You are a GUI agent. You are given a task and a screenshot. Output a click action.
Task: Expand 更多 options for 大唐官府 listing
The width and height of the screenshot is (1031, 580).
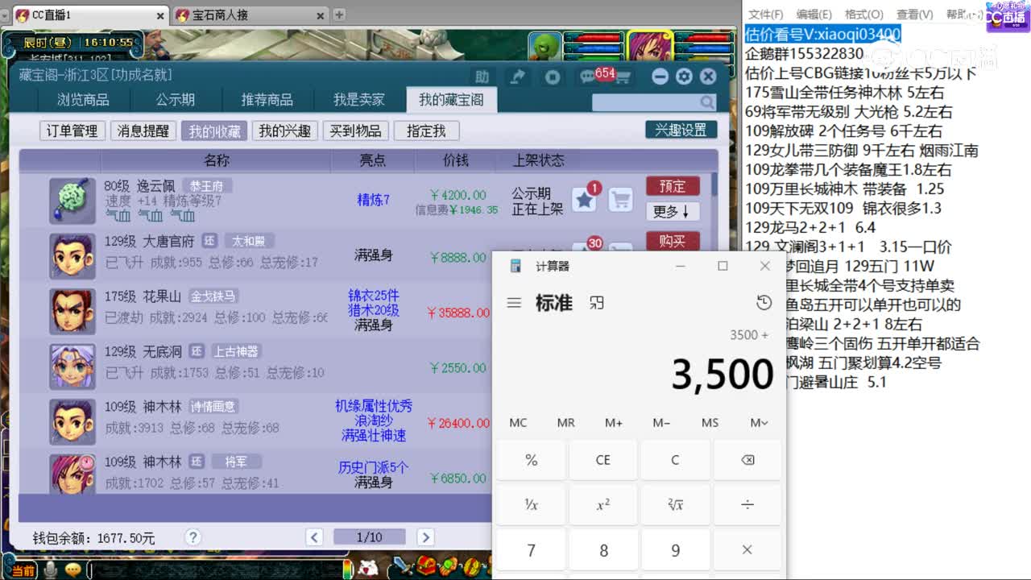click(x=673, y=211)
